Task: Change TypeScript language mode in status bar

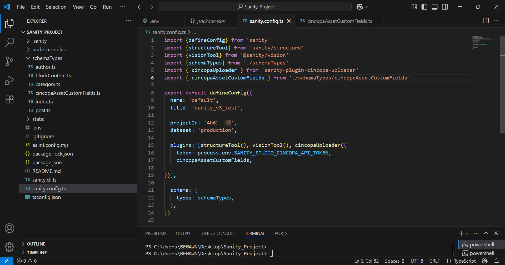Action: [465, 261]
